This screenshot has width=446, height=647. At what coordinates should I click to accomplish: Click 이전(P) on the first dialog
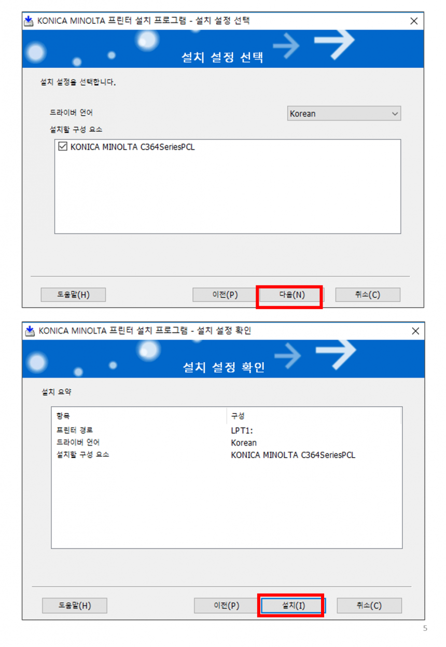tap(225, 295)
